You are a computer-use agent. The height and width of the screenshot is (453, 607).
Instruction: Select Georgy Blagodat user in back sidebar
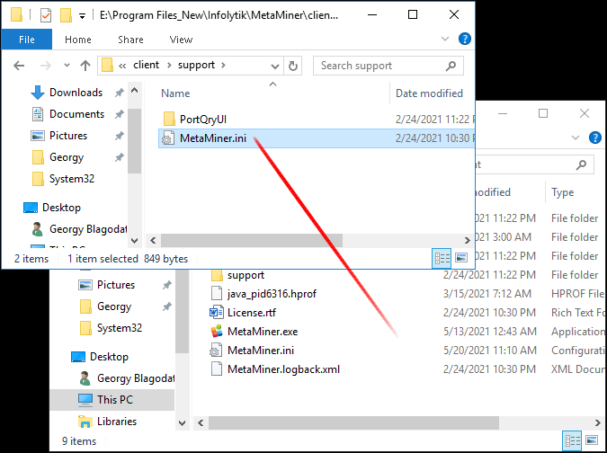[127, 378]
